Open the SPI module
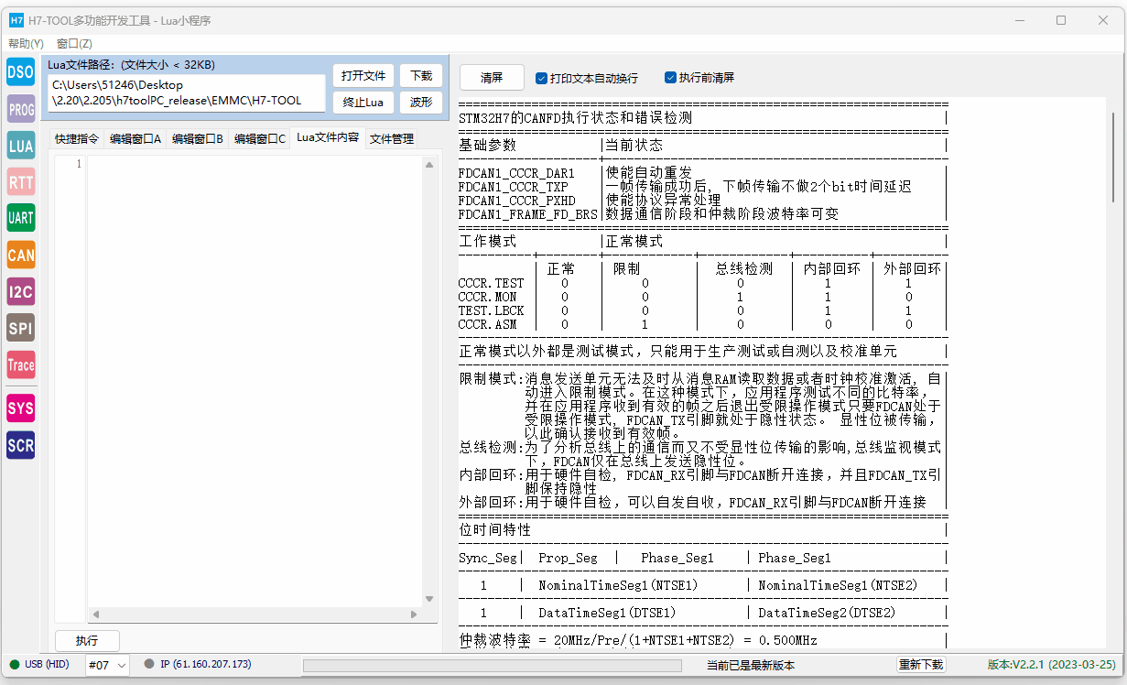Viewport: 1127px width, 685px height. [20, 328]
